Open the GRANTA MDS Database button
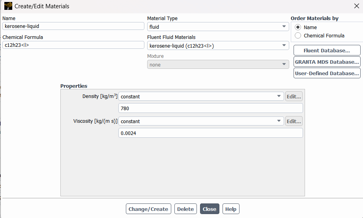Screen dimensions: 363x218 (x=327, y=62)
